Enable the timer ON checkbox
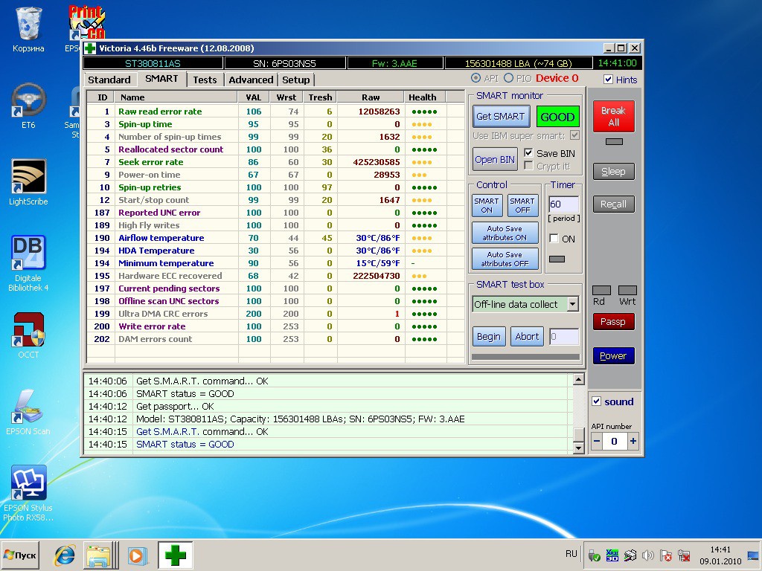The width and height of the screenshot is (762, 571). 554,239
